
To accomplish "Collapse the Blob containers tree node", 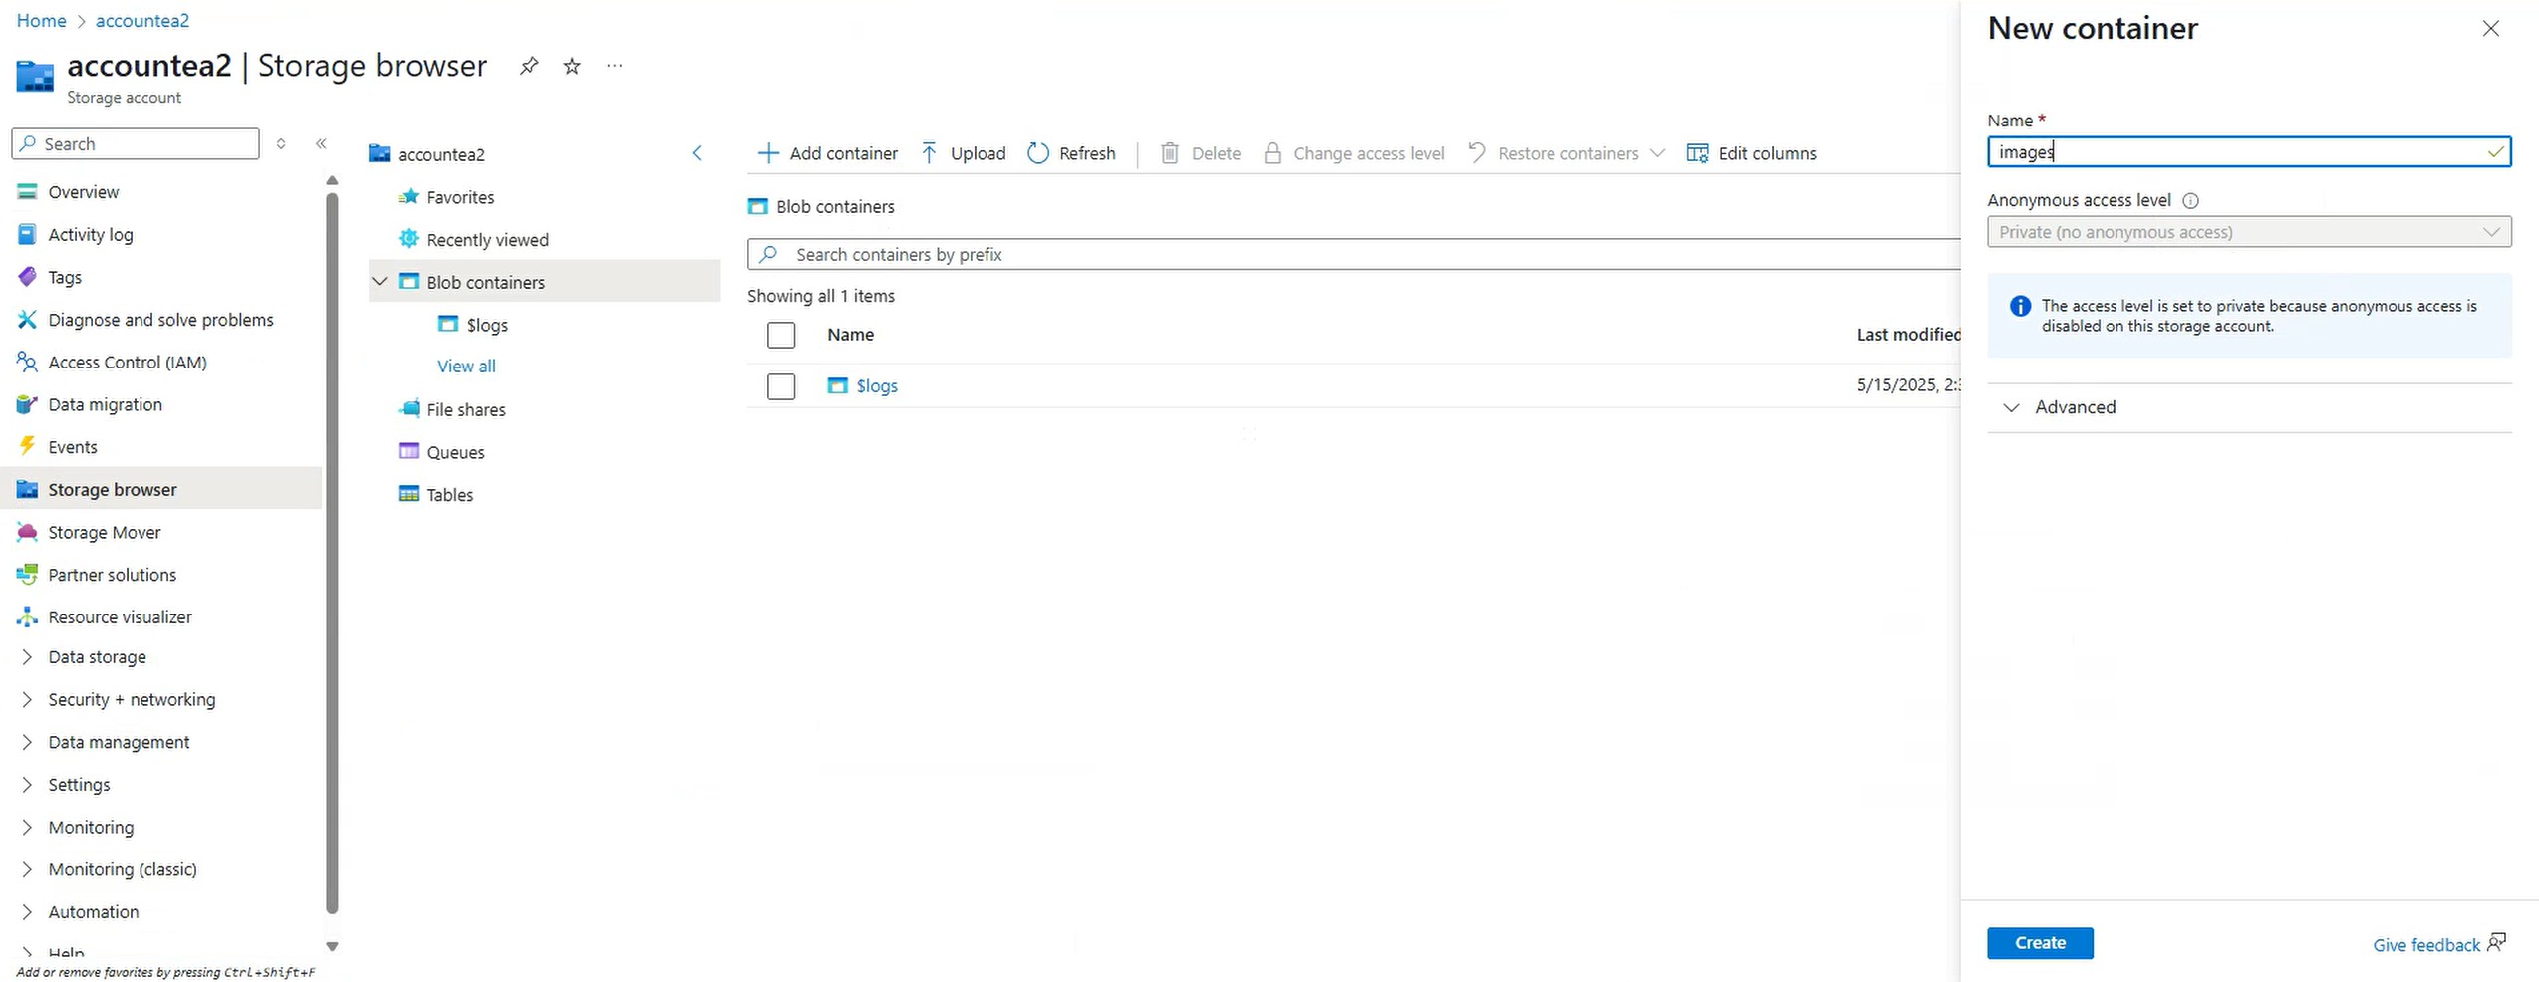I will [380, 282].
